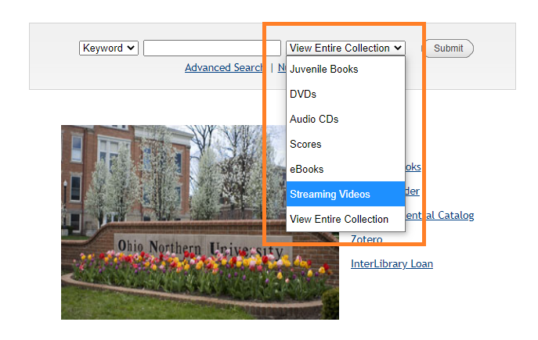Open the Keyword search type dropdown
This screenshot has width=538, height=340.
(108, 48)
